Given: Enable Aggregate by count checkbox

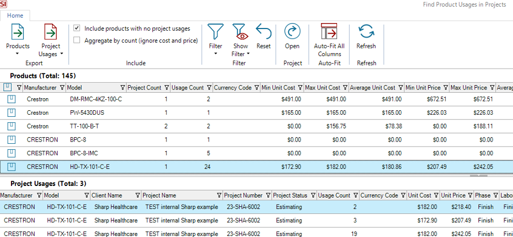Looking at the screenshot, I should click(x=77, y=40).
